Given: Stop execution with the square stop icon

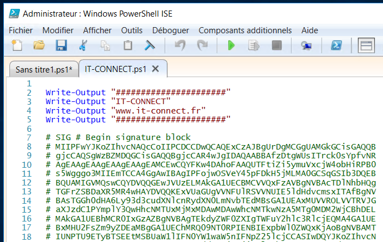Looking at the screenshot, I should [x=277, y=45].
